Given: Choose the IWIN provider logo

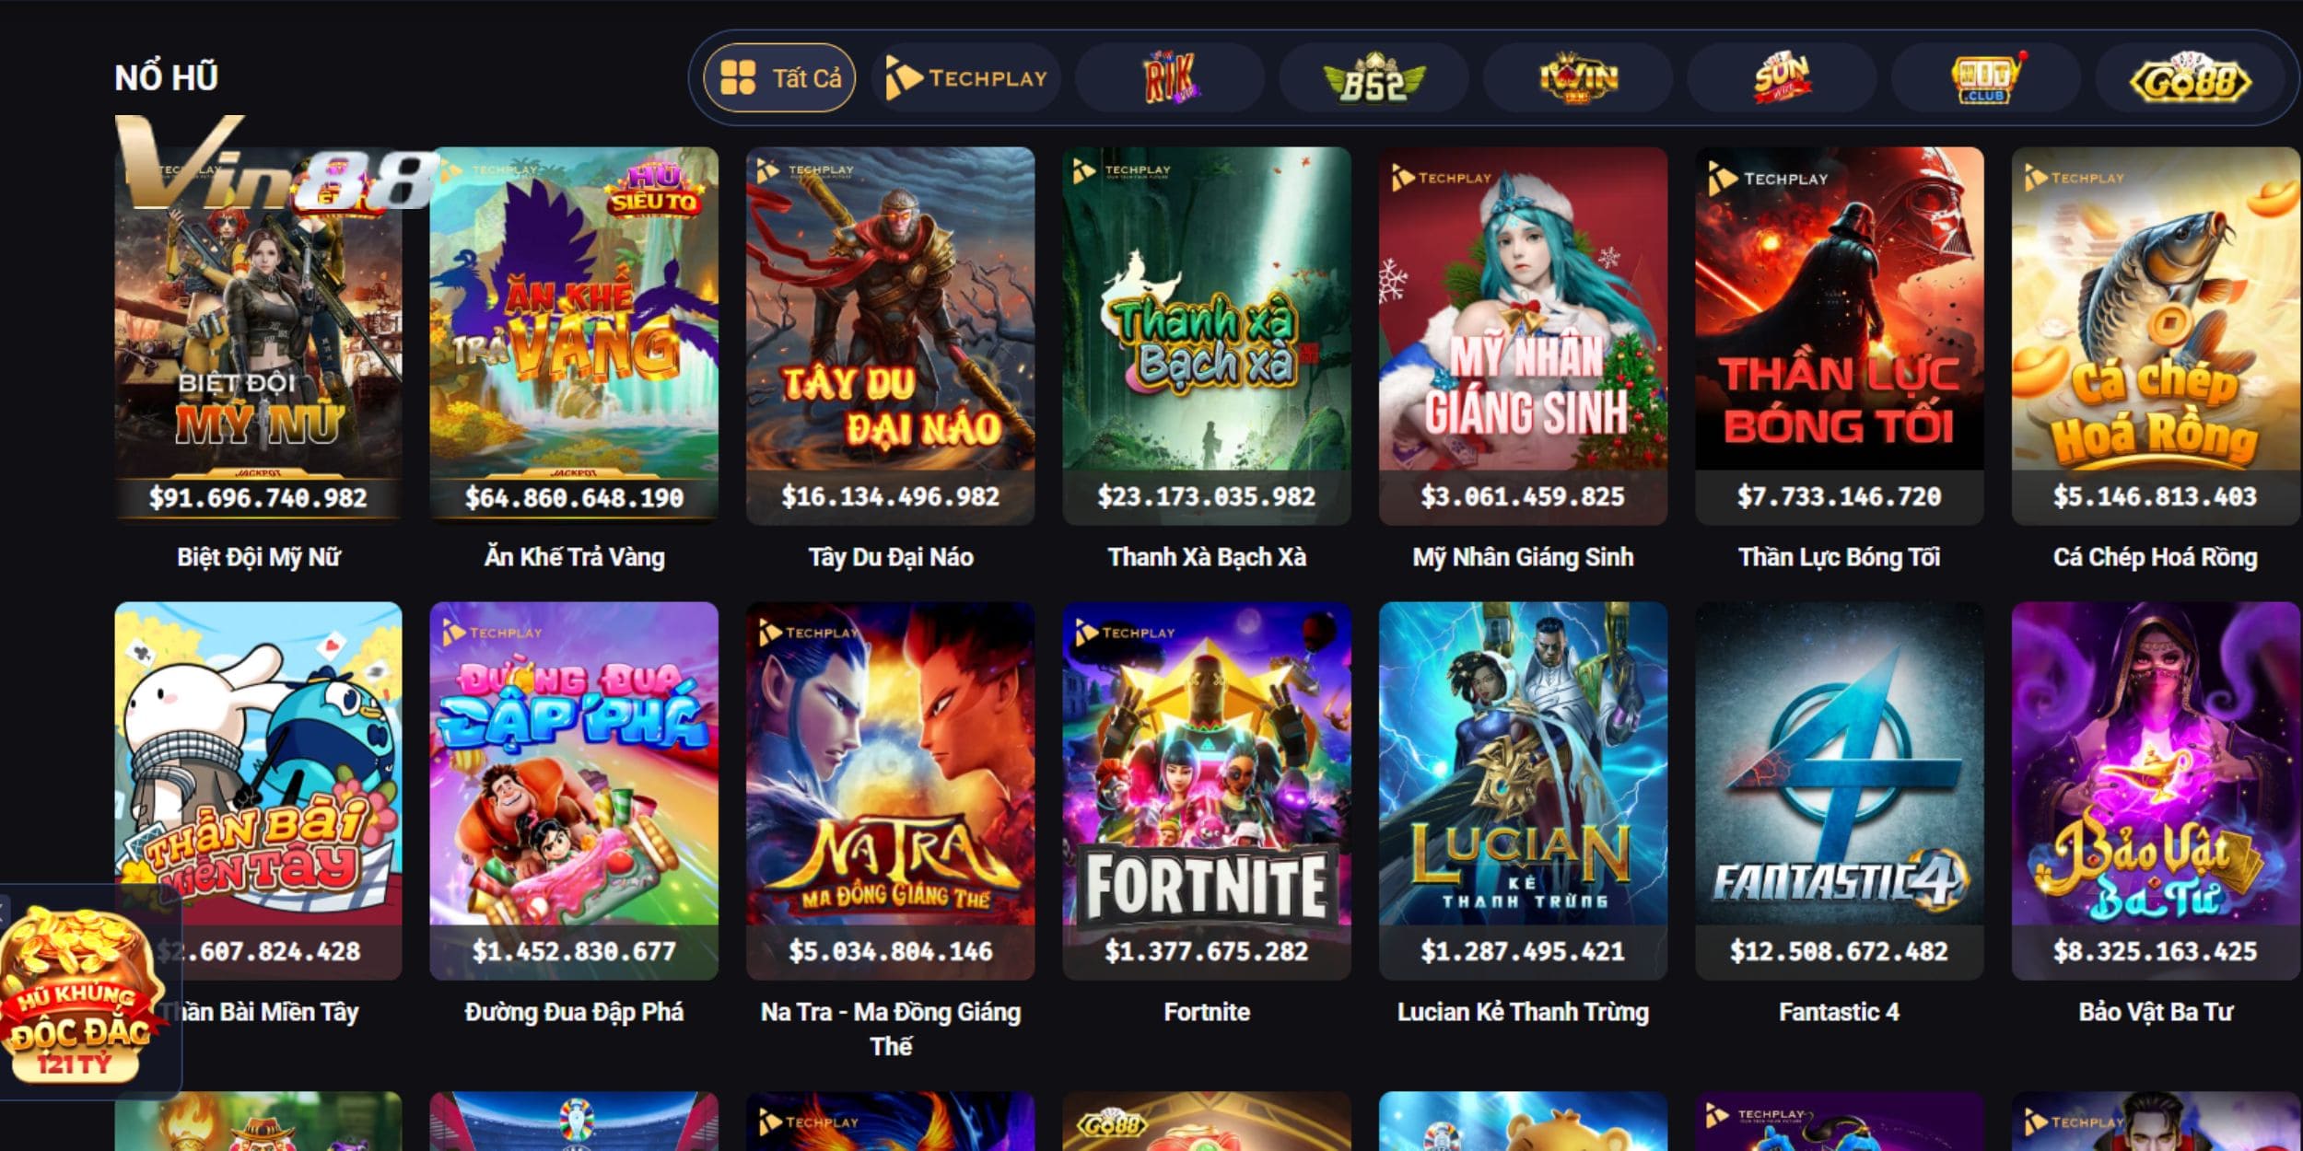Looking at the screenshot, I should pos(1578,78).
